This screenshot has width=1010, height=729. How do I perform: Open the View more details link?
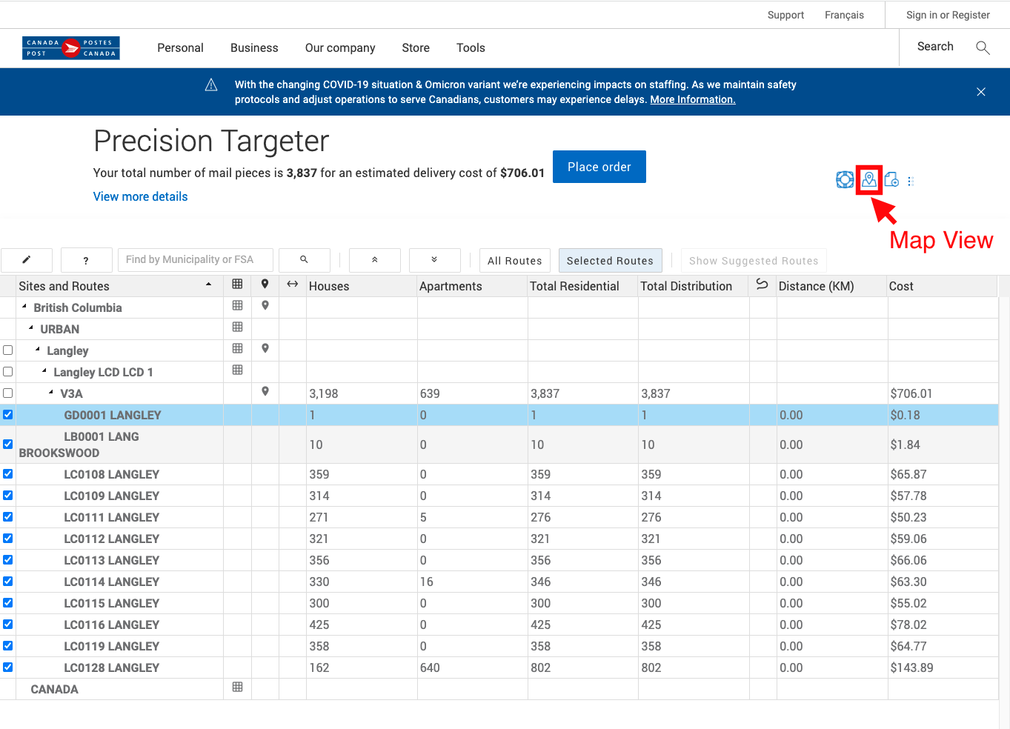141,196
